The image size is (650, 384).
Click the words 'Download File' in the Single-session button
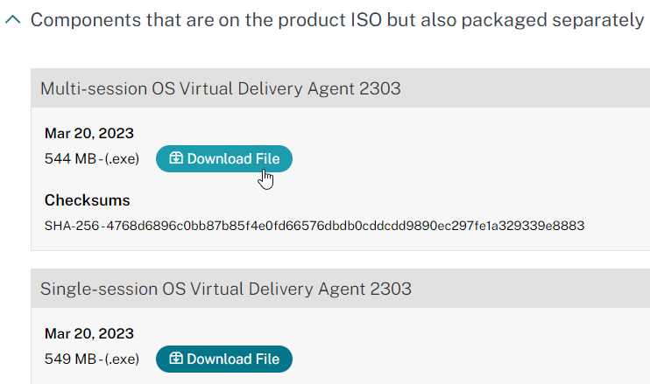tap(233, 359)
